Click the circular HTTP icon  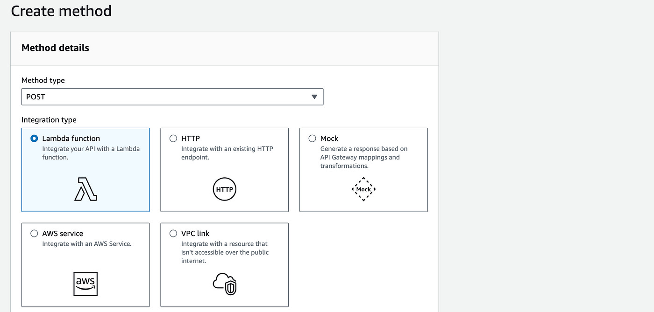(225, 189)
